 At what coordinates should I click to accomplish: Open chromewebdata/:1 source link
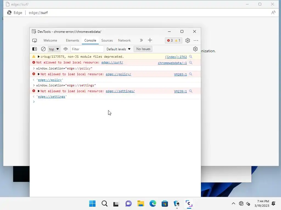tap(172, 63)
